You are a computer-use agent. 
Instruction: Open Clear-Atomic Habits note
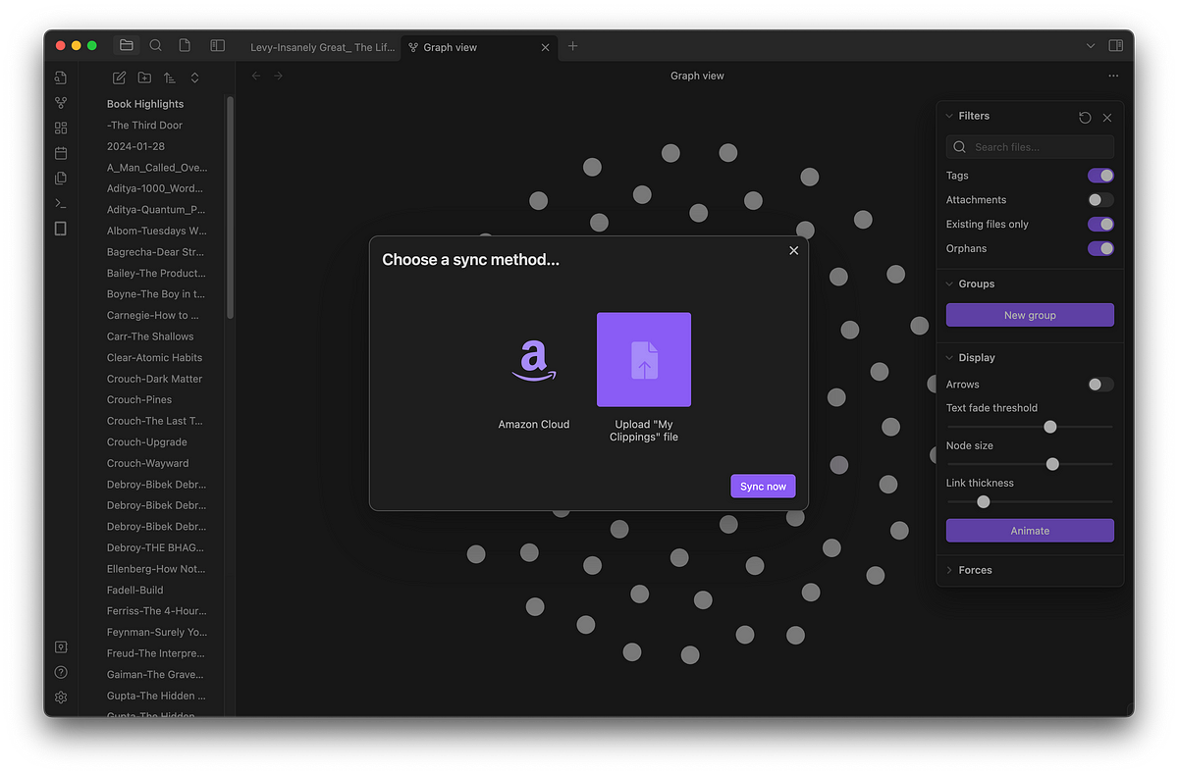tap(154, 358)
